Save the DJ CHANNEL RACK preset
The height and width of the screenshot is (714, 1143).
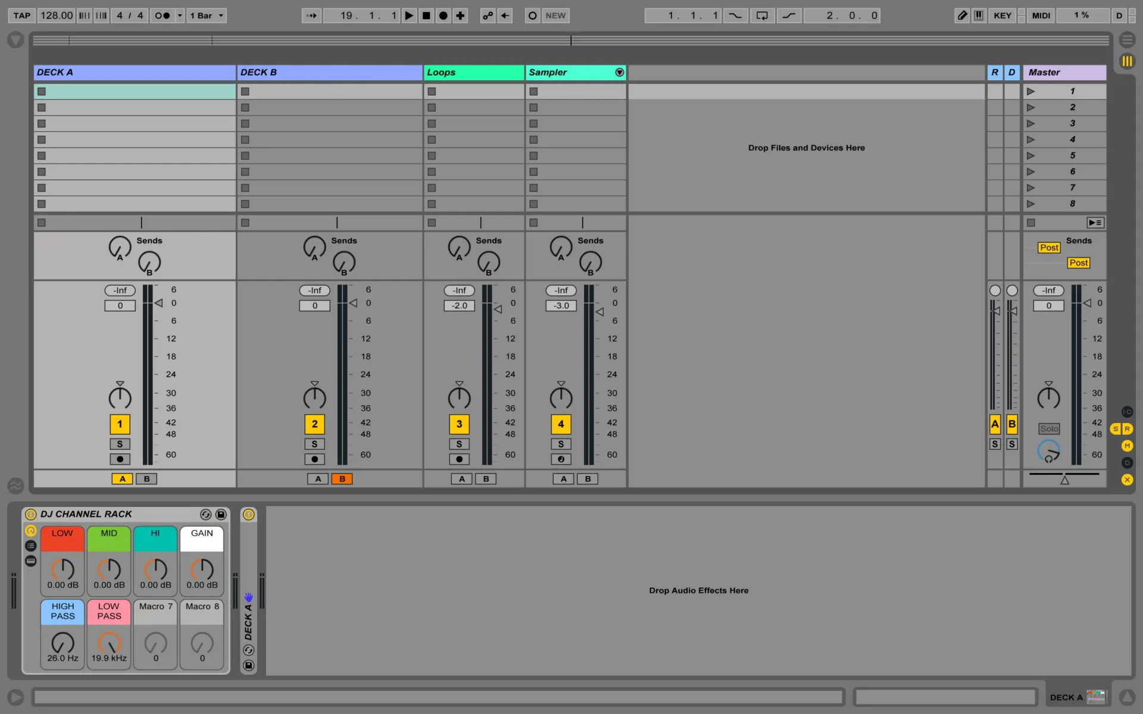(221, 514)
